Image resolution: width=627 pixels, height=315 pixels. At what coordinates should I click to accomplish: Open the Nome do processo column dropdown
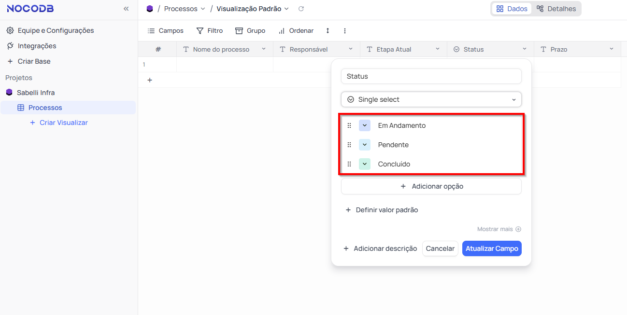[264, 49]
